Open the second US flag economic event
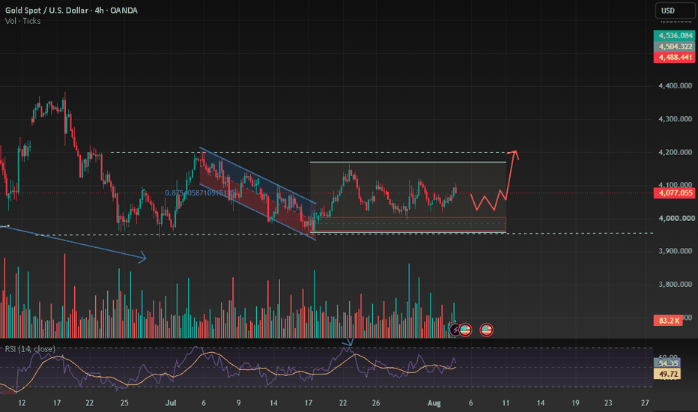 [487, 330]
